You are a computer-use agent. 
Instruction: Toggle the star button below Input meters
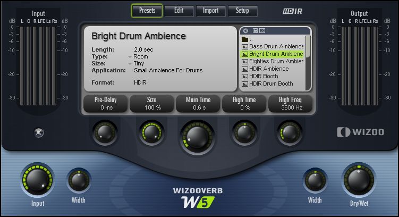tap(39, 132)
